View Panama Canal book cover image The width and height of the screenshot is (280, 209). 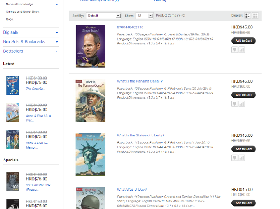pyautogui.click(x=91, y=101)
